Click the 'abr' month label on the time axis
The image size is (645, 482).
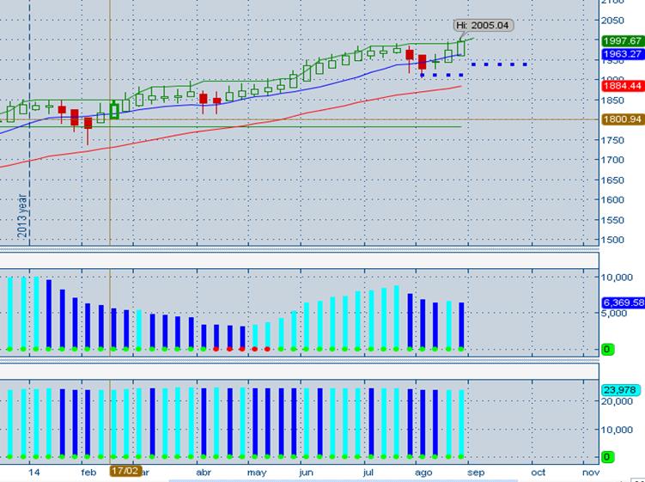click(204, 473)
